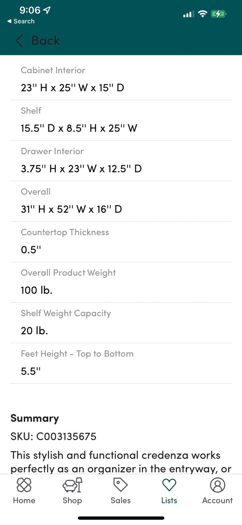Tap the Sales tag icon
This screenshot has height=525, width=242.
120,485
